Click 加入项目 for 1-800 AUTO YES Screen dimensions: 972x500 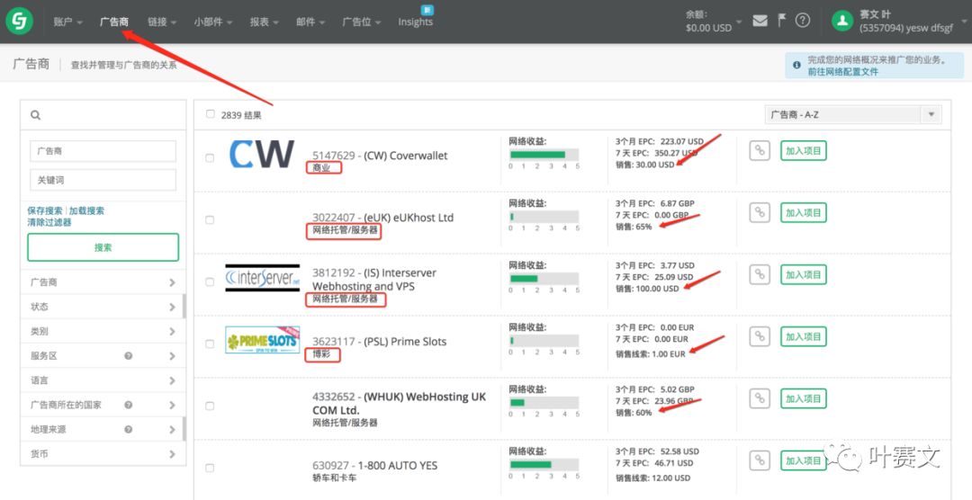click(x=804, y=460)
